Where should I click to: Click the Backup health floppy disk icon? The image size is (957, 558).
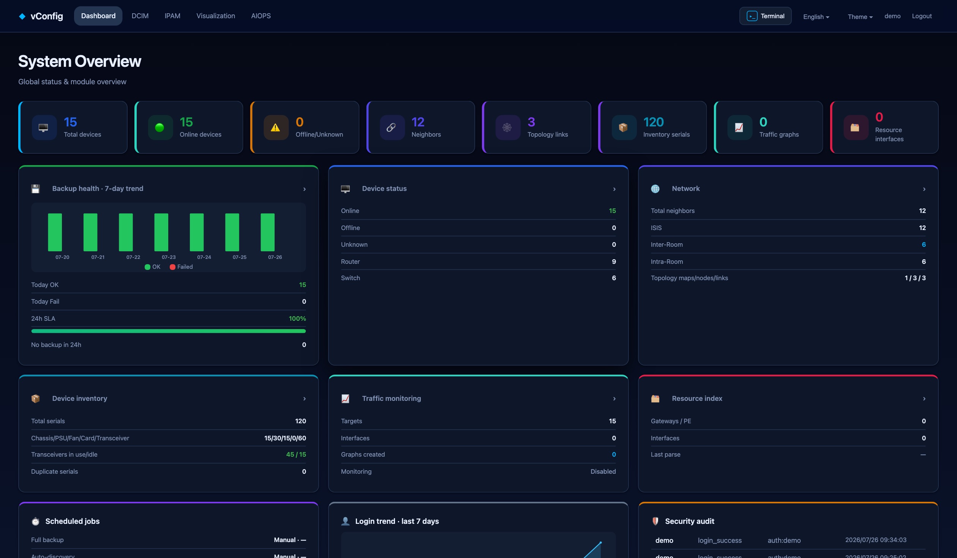[36, 189]
